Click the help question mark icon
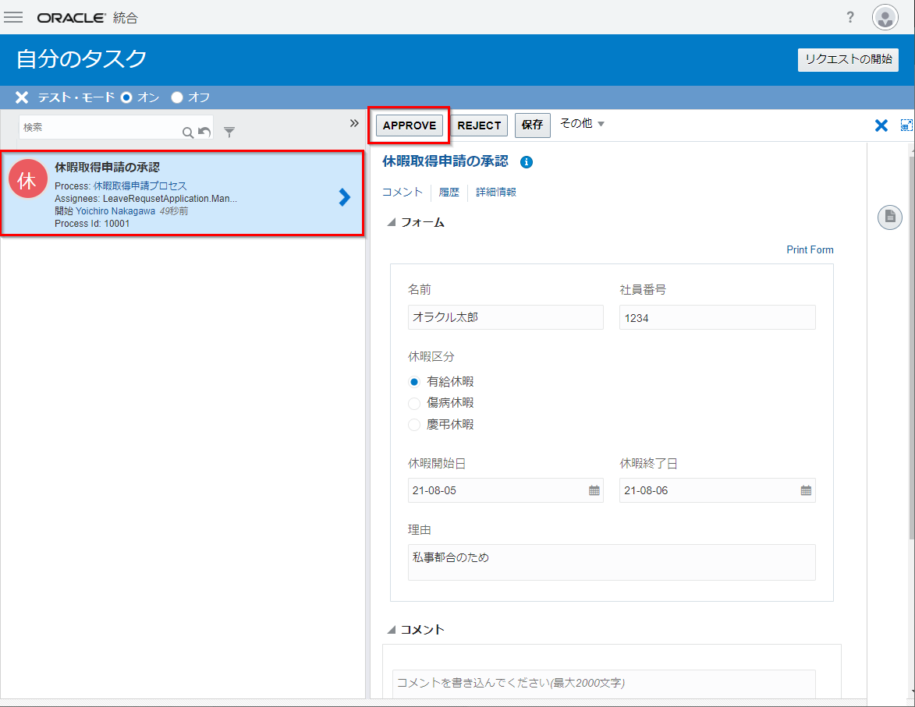Image resolution: width=915 pixels, height=707 pixels. click(x=850, y=17)
